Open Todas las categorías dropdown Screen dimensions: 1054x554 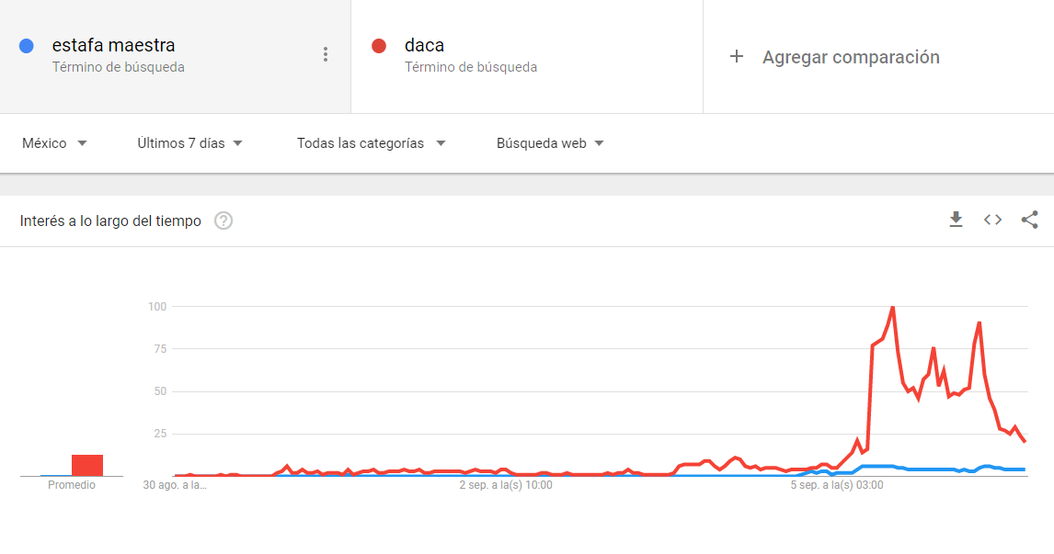click(371, 143)
